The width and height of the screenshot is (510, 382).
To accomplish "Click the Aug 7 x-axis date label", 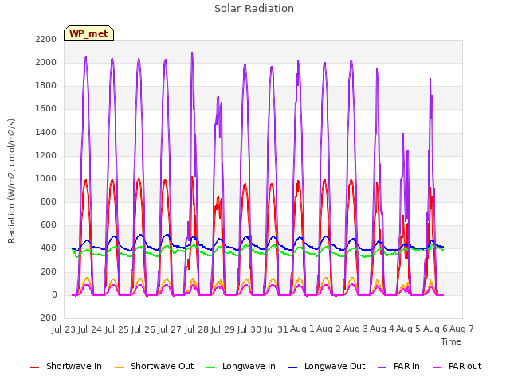I will pos(461,329).
